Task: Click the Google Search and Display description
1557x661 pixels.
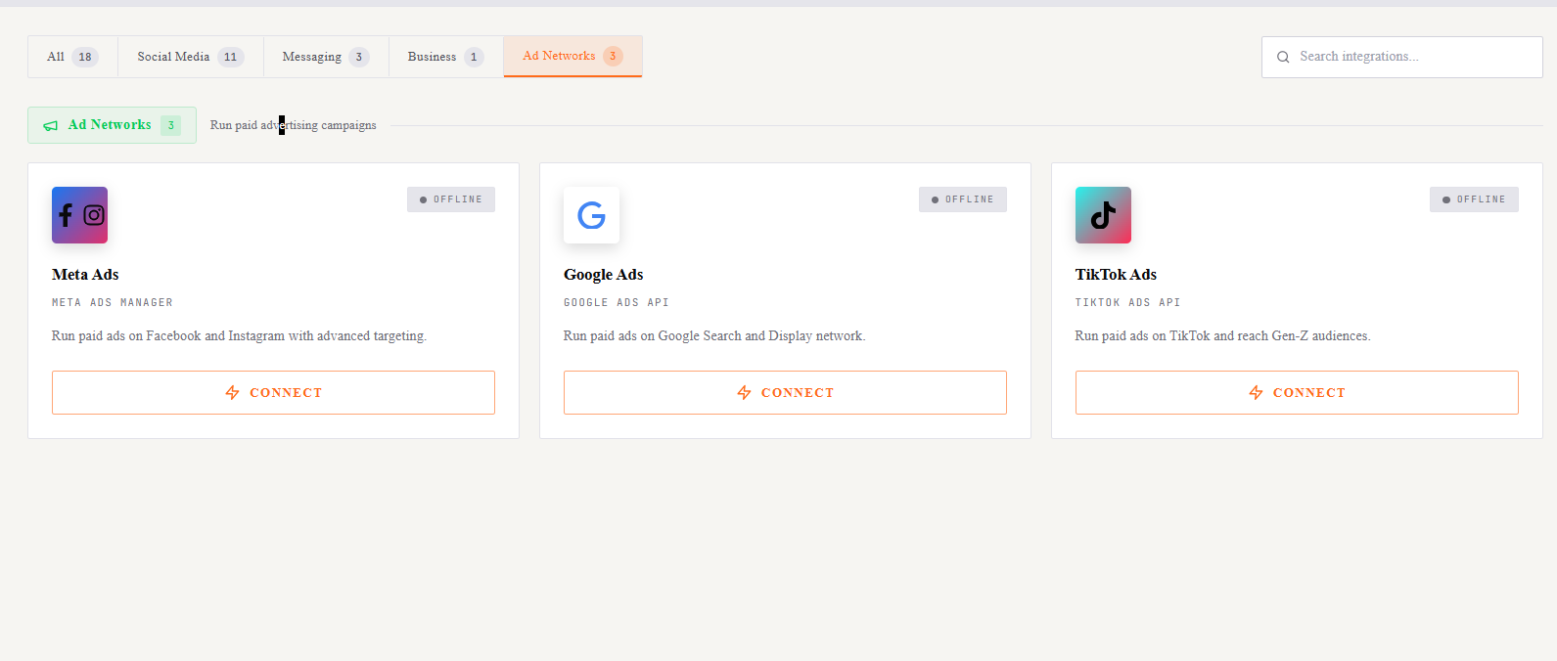Action: [714, 336]
